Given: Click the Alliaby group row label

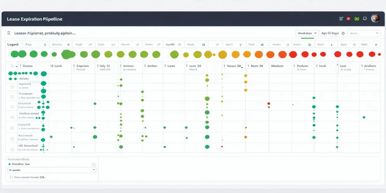Looking at the screenshot, I should pos(24,79).
